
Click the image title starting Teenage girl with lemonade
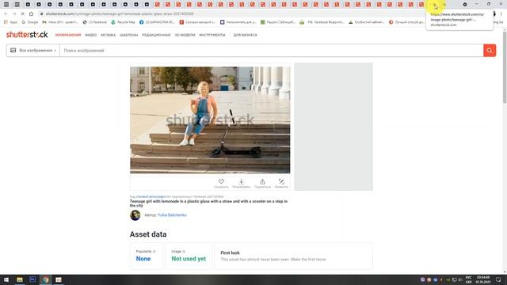[208, 203]
